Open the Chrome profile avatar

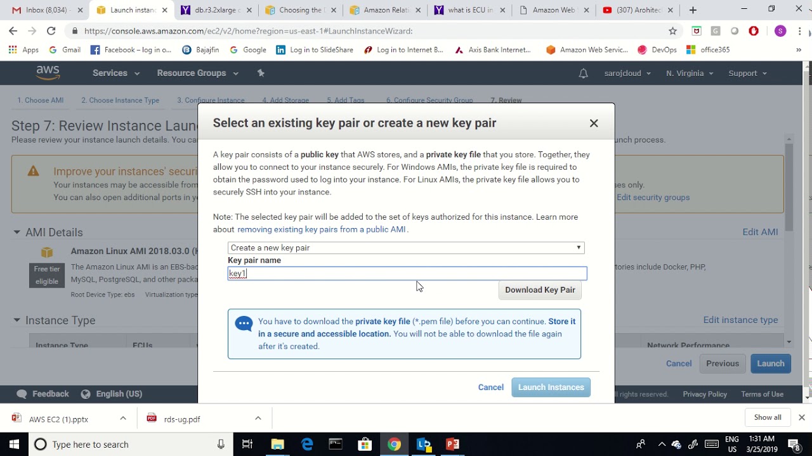point(780,31)
